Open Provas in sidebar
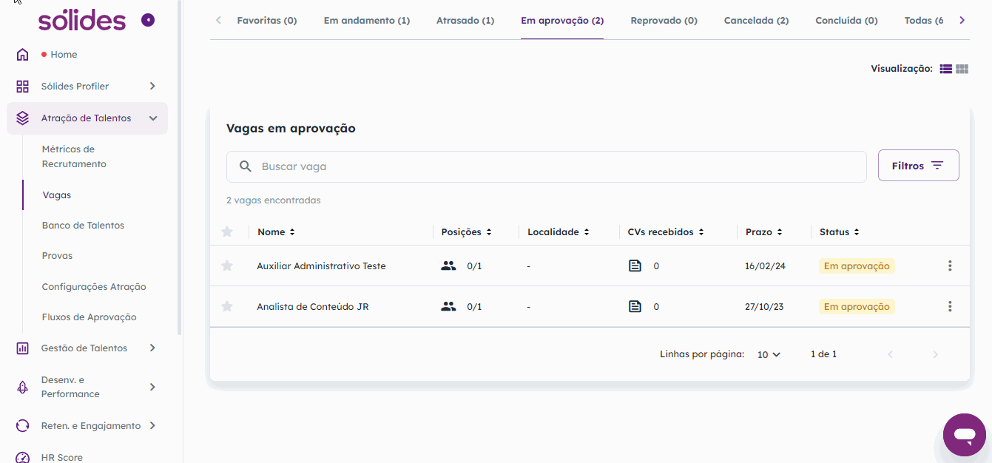 click(x=58, y=256)
